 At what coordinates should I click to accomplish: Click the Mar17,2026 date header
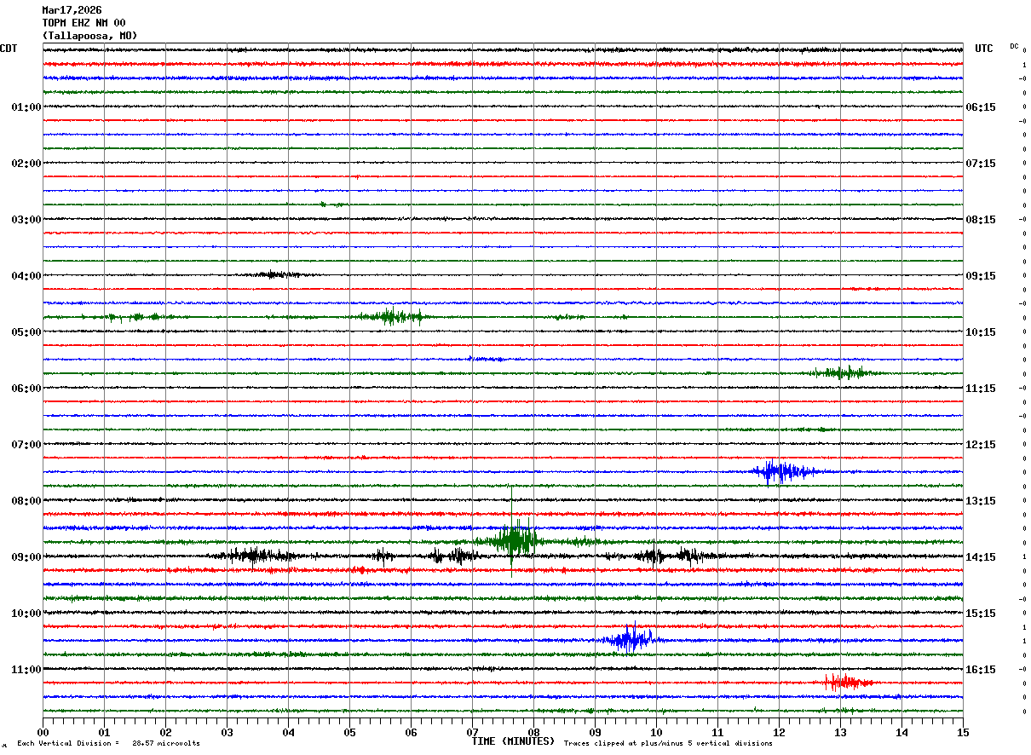click(x=72, y=10)
